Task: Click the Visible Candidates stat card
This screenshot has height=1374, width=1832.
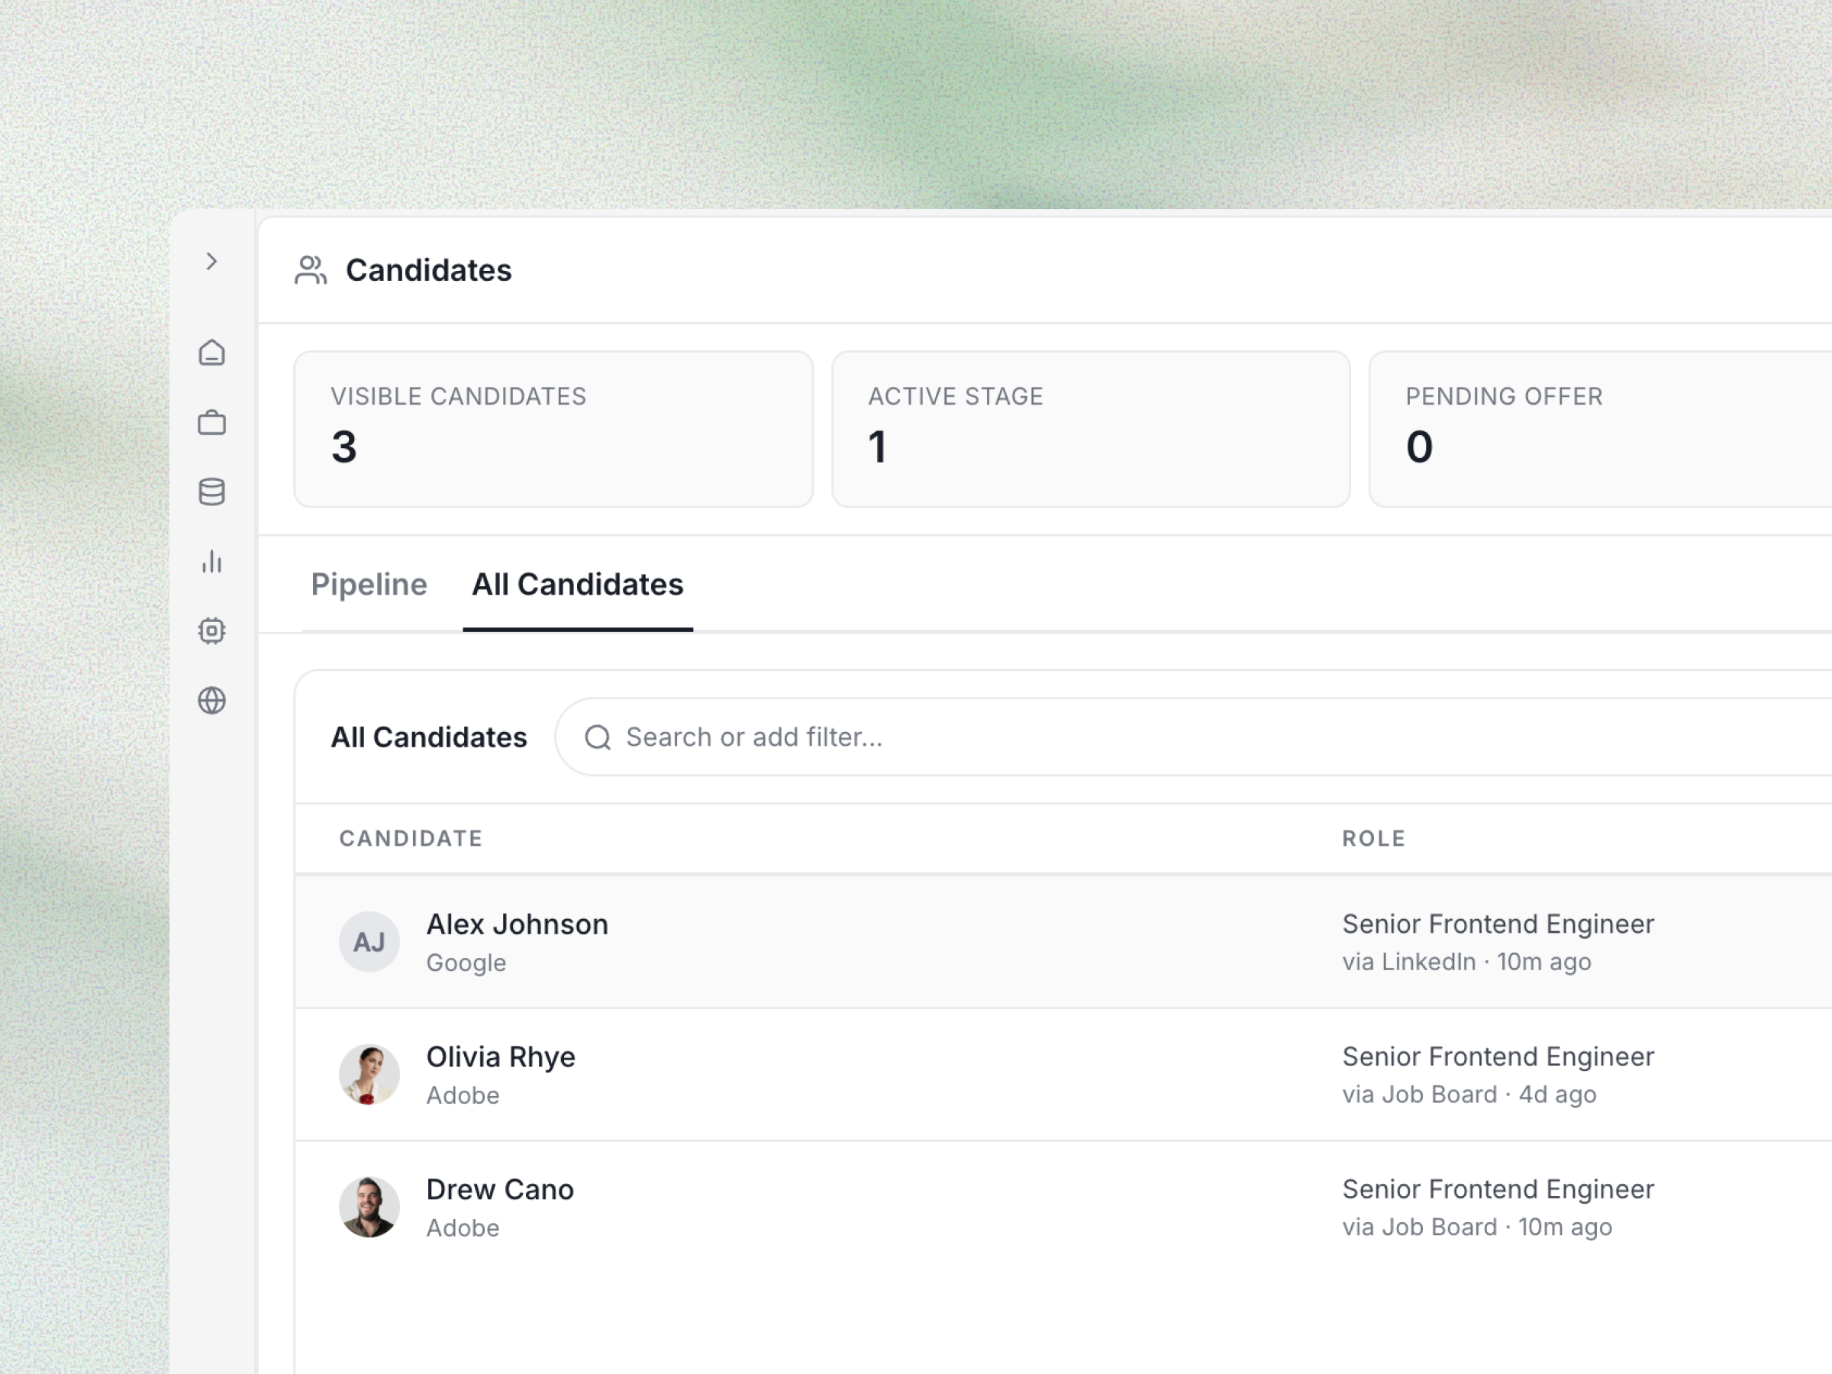Action: 553,430
